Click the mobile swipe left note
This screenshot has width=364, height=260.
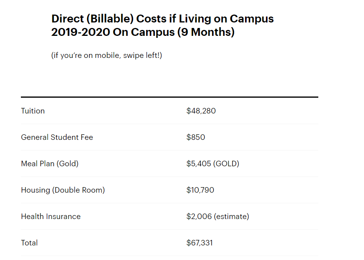(106, 55)
